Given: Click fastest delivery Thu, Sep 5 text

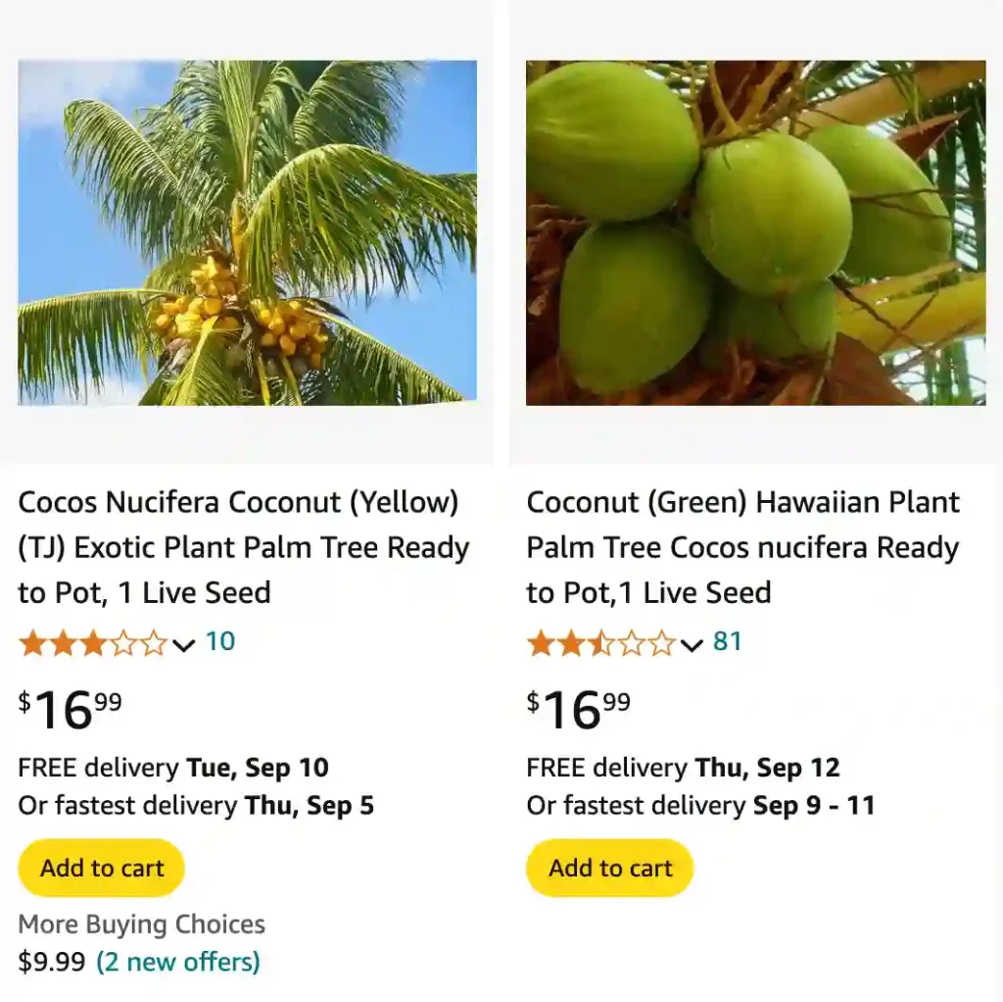Looking at the screenshot, I should pyautogui.click(x=196, y=806).
